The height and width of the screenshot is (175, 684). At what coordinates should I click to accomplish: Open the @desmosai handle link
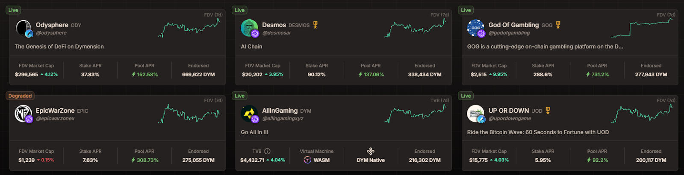pyautogui.click(x=276, y=33)
